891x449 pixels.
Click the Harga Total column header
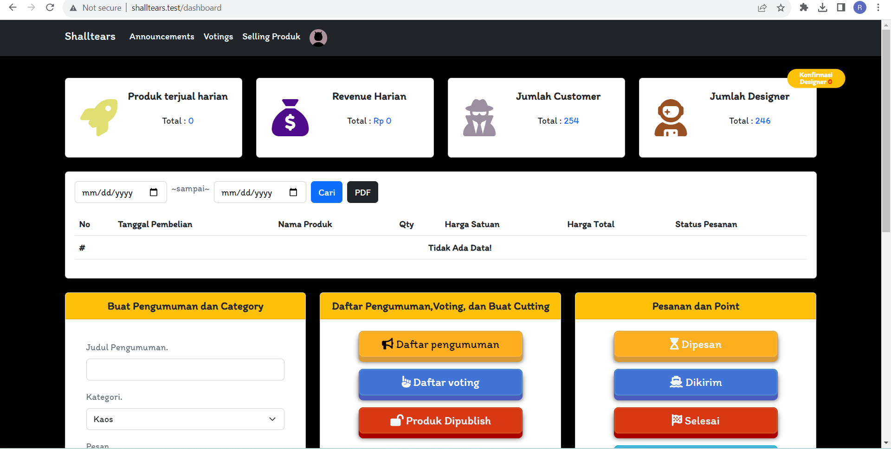[x=591, y=224]
